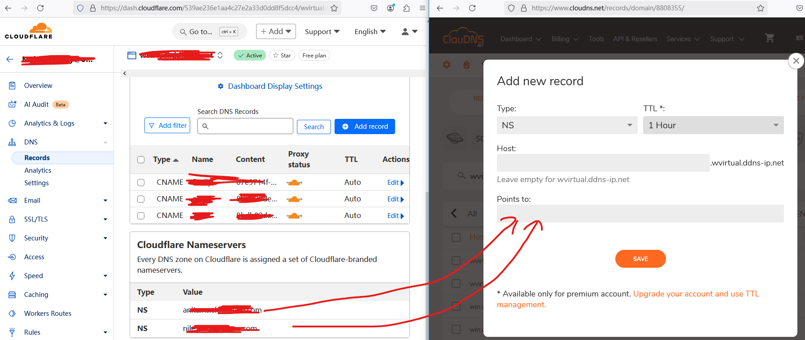Toggle select-all checkbox in DNS records header

coord(141,160)
